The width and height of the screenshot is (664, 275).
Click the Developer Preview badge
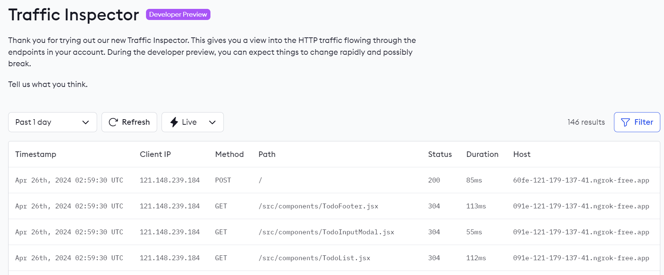pos(178,14)
